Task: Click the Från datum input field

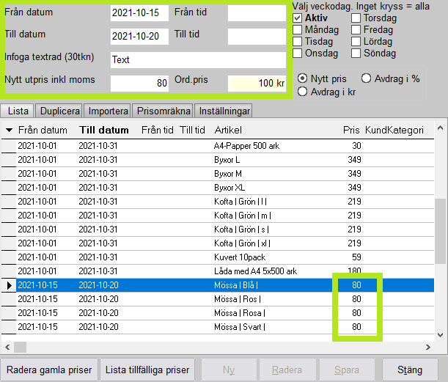Action: 139,14
